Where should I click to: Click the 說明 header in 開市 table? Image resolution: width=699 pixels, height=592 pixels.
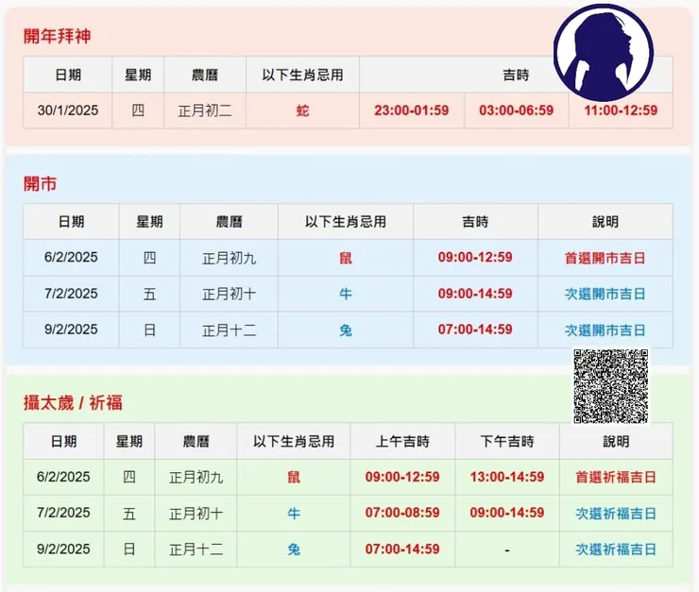[605, 222]
